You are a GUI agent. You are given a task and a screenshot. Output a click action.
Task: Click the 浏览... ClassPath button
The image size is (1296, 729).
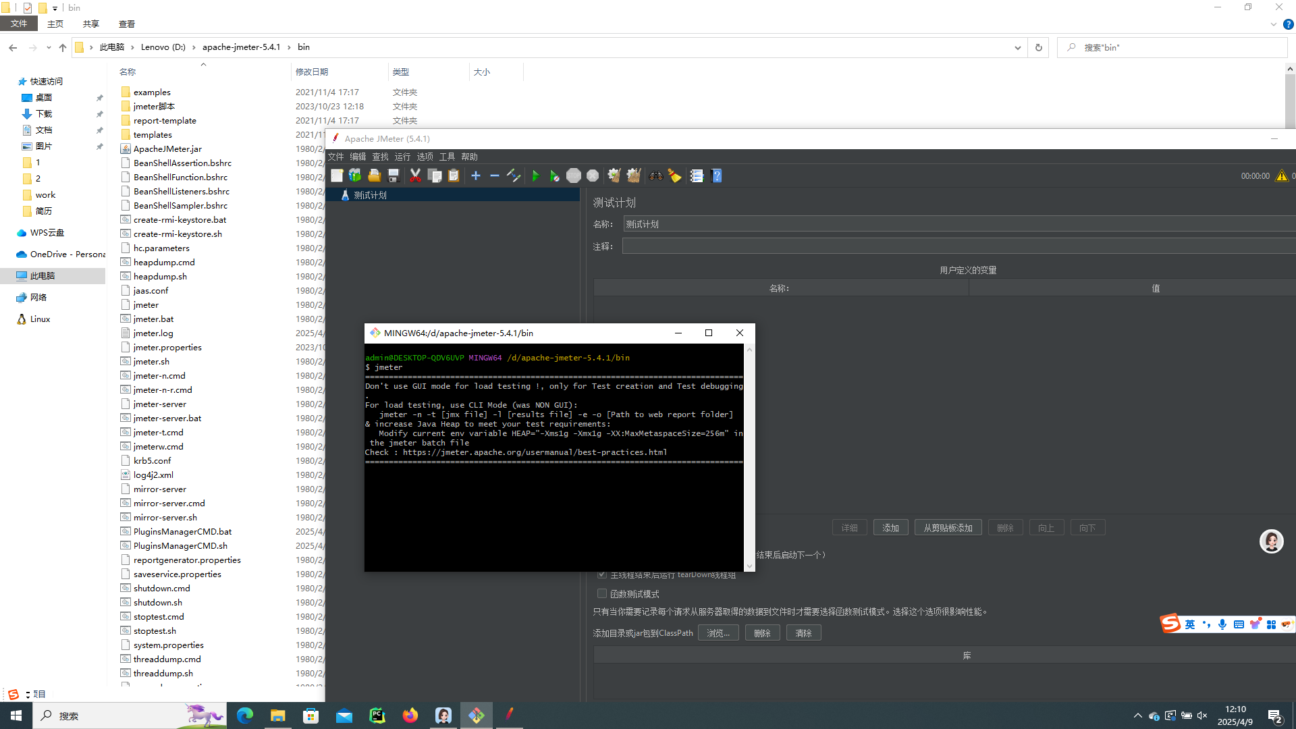pos(718,633)
